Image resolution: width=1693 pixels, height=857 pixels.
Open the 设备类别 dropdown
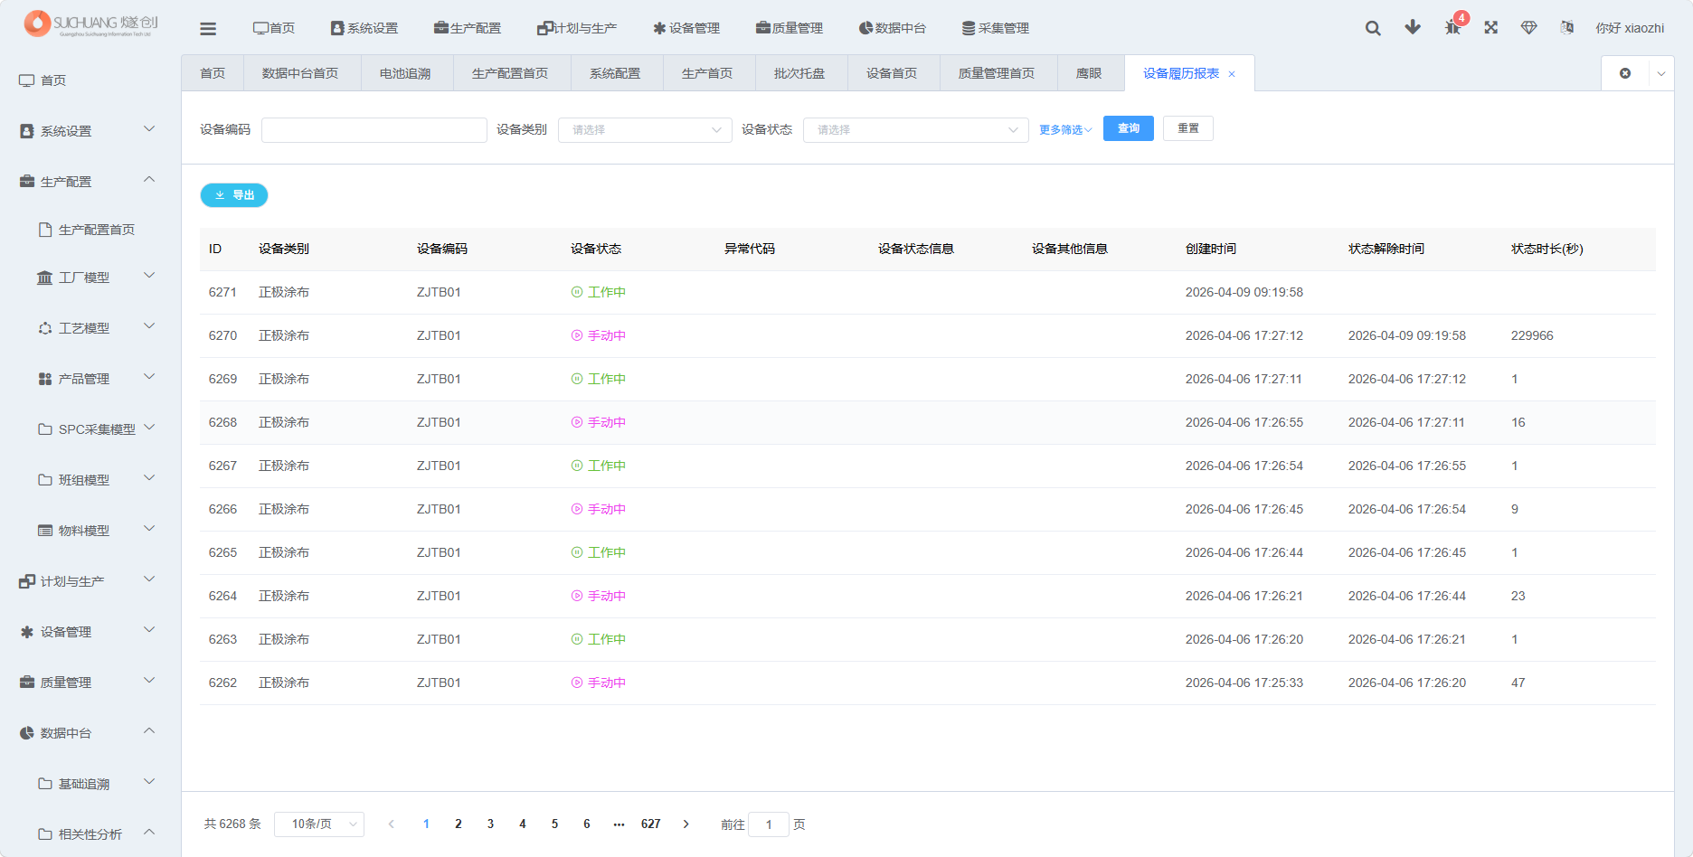pos(645,130)
